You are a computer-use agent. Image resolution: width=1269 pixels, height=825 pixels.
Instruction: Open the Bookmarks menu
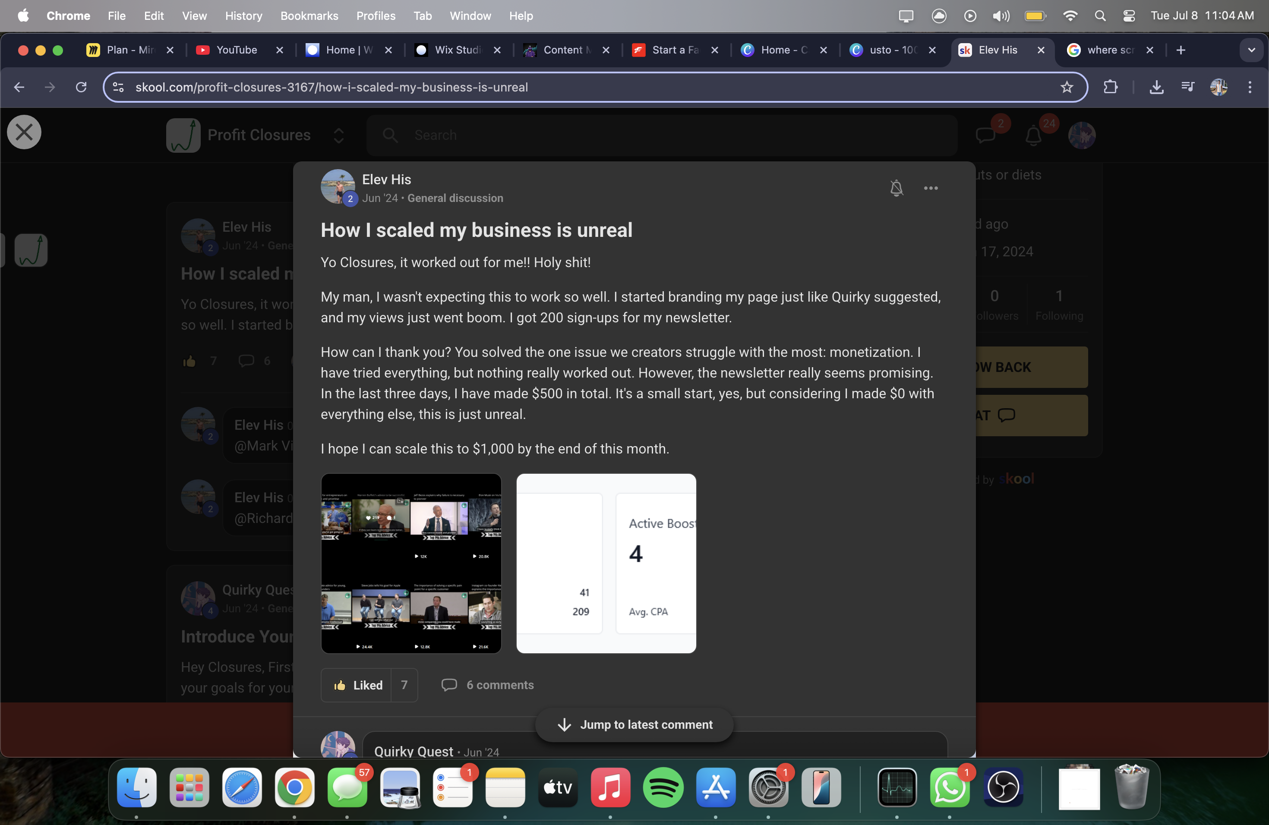click(309, 16)
